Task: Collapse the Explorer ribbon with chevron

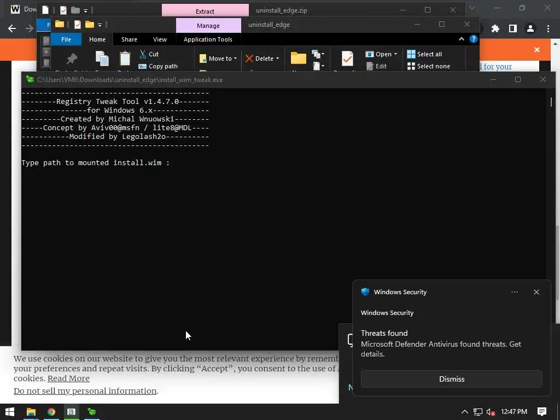Action: pos(462,39)
